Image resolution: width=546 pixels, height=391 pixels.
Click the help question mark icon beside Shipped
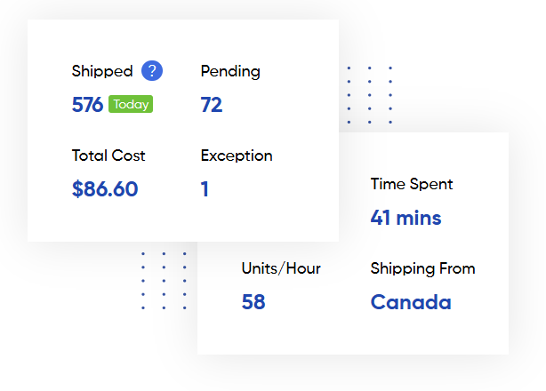click(152, 71)
